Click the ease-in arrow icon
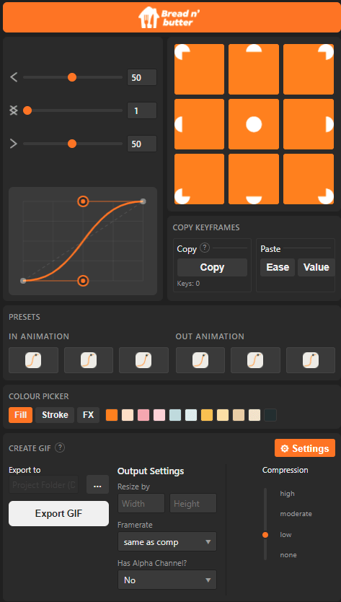The width and height of the screenshot is (341, 602). point(14,77)
